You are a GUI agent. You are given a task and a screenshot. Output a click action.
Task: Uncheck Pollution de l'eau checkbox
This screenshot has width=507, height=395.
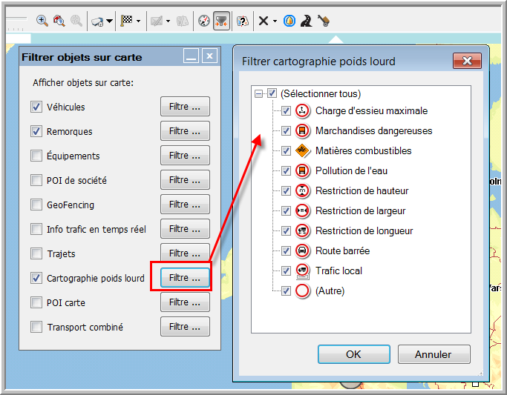click(x=286, y=171)
